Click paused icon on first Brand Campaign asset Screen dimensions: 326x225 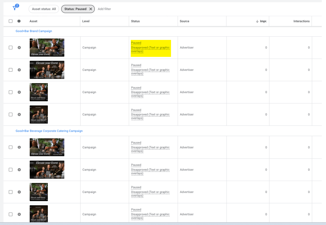(19, 47)
